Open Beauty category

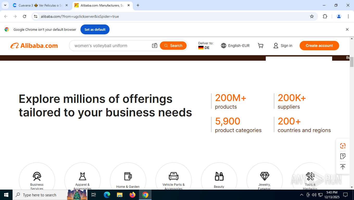click(219, 180)
